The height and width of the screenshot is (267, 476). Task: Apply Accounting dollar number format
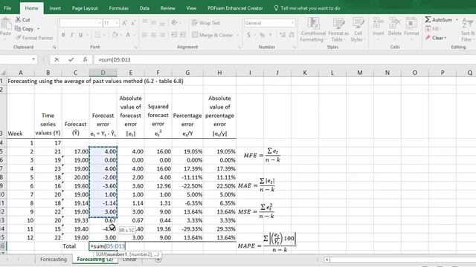point(248,35)
